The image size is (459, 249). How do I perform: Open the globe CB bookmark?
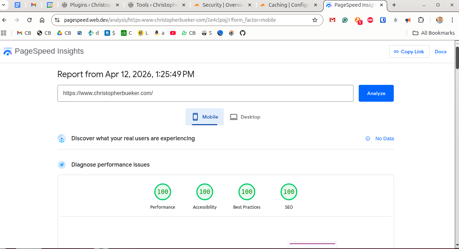44,33
